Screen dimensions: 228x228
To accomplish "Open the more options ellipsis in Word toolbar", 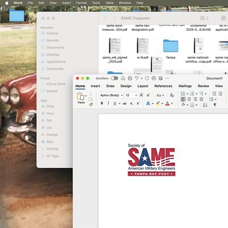I will pos(168,78).
